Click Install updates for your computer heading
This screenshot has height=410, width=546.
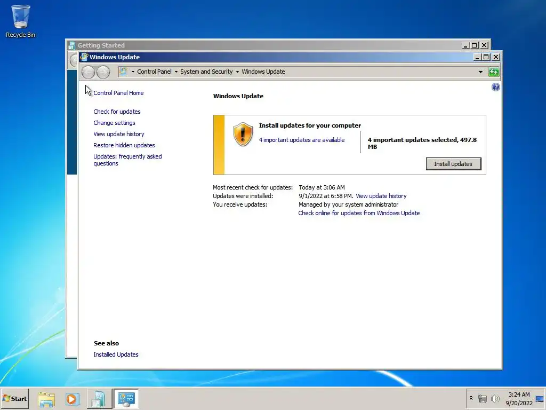tap(310, 125)
